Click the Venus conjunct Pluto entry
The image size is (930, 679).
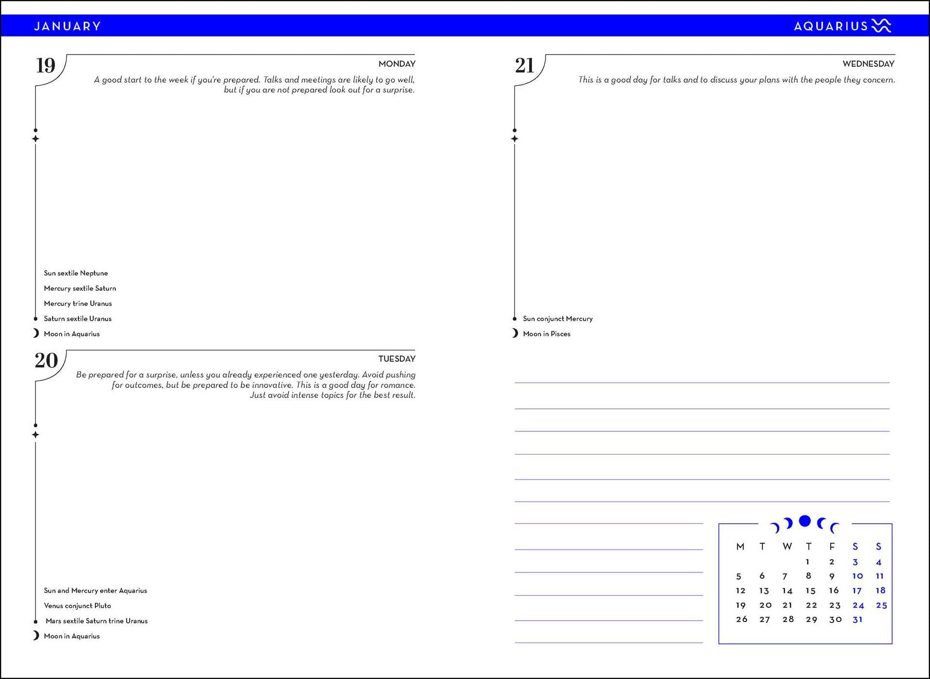click(78, 606)
